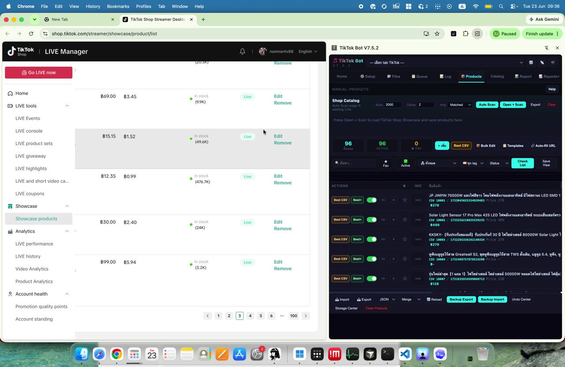
Task: Turn off the KKSKY 80000W product toggle
Action: click(372, 239)
